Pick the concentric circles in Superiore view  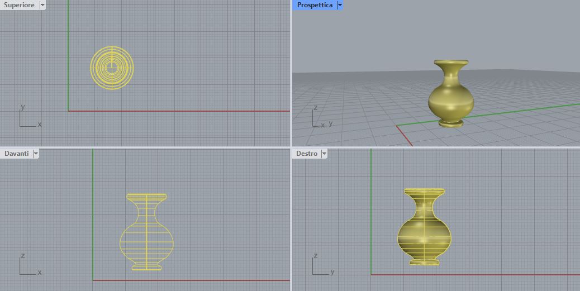click(x=112, y=68)
